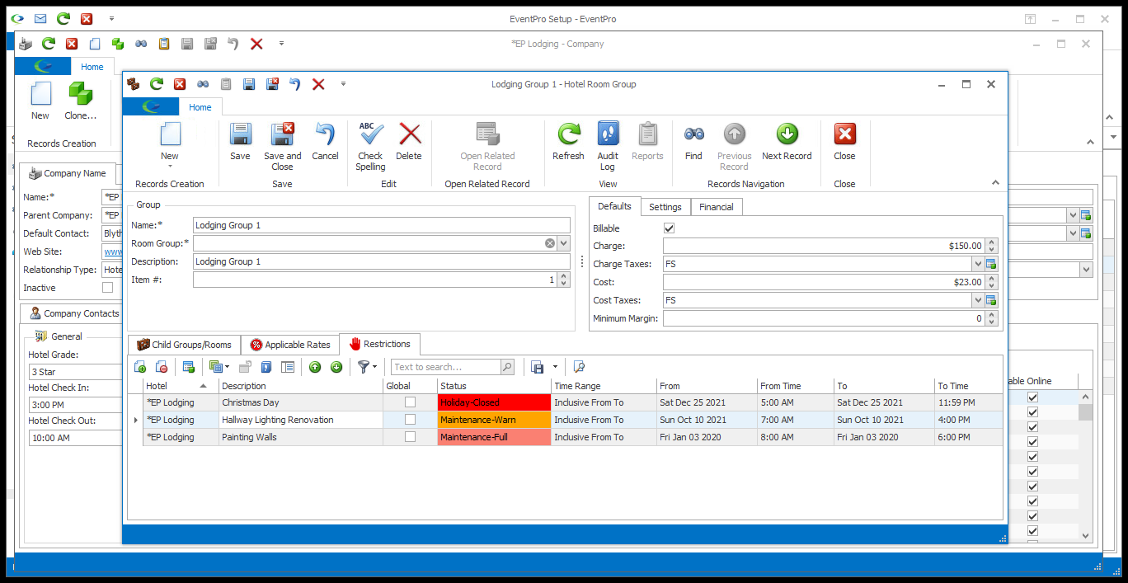The image size is (1128, 583).
Task: Click the Maintenance-Warn orange status cell
Action: (494, 420)
